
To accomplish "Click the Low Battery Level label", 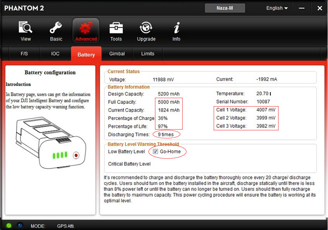I will [x=126, y=151].
